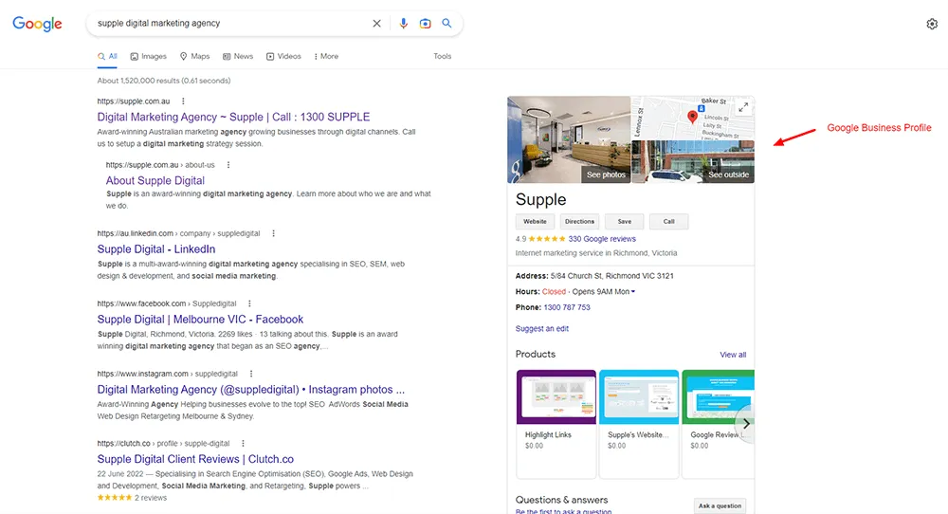Select the All results tab
Viewport: 948px width, 514px height.
point(108,56)
